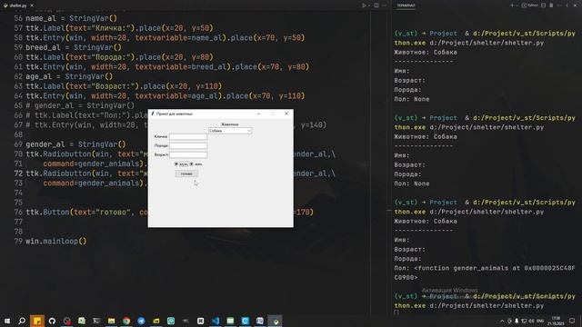The image size is (582, 327).
Task: Click 'age_al = StringVar()' on line 62
Action: [x=69, y=76]
